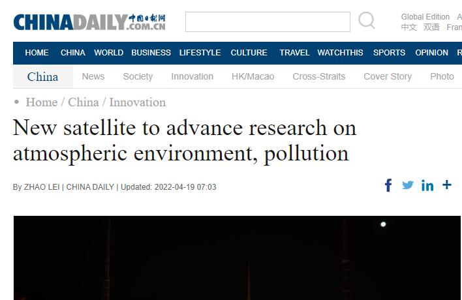The height and width of the screenshot is (300, 462).
Task: Switch to Global Edition
Action: pyautogui.click(x=425, y=17)
